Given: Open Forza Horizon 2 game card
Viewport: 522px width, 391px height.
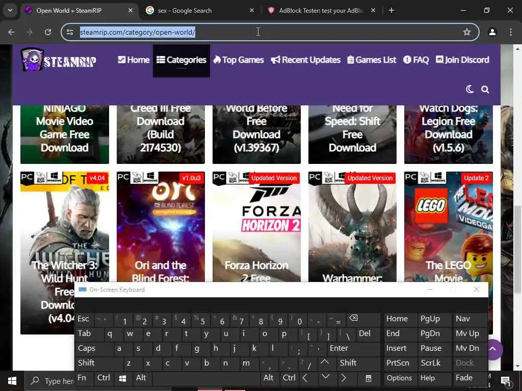Looking at the screenshot, I should coord(257,227).
